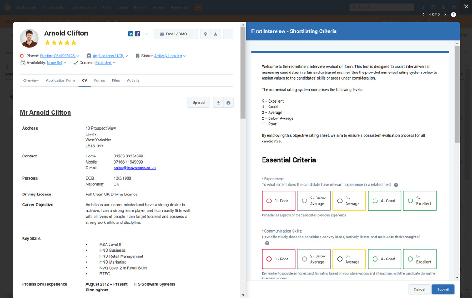The height and width of the screenshot is (298, 472).
Task: Open Arnold Clifton's LinkedIn profile icon
Action: coord(130,34)
